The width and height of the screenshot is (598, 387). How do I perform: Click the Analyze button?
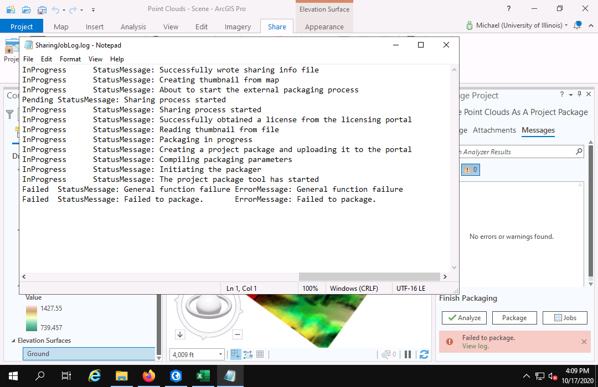464,318
